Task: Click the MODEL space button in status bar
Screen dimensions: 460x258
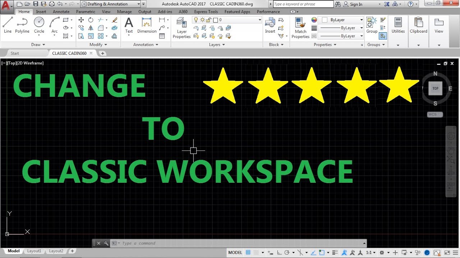Action: coord(235,252)
